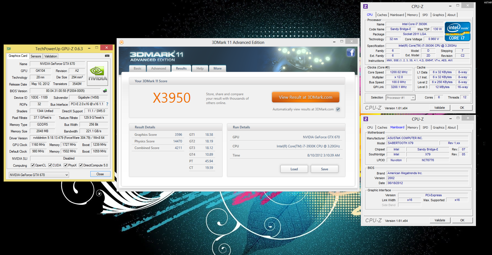492x255 pixels.
Task: Uncheck automatically view results at 3DMark.com
Action: tap(338, 109)
